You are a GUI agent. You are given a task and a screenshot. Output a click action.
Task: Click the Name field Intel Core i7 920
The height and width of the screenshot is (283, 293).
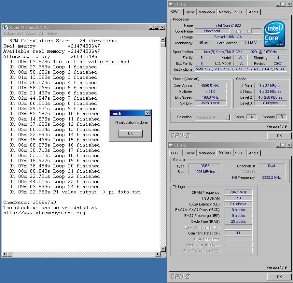[228, 25]
